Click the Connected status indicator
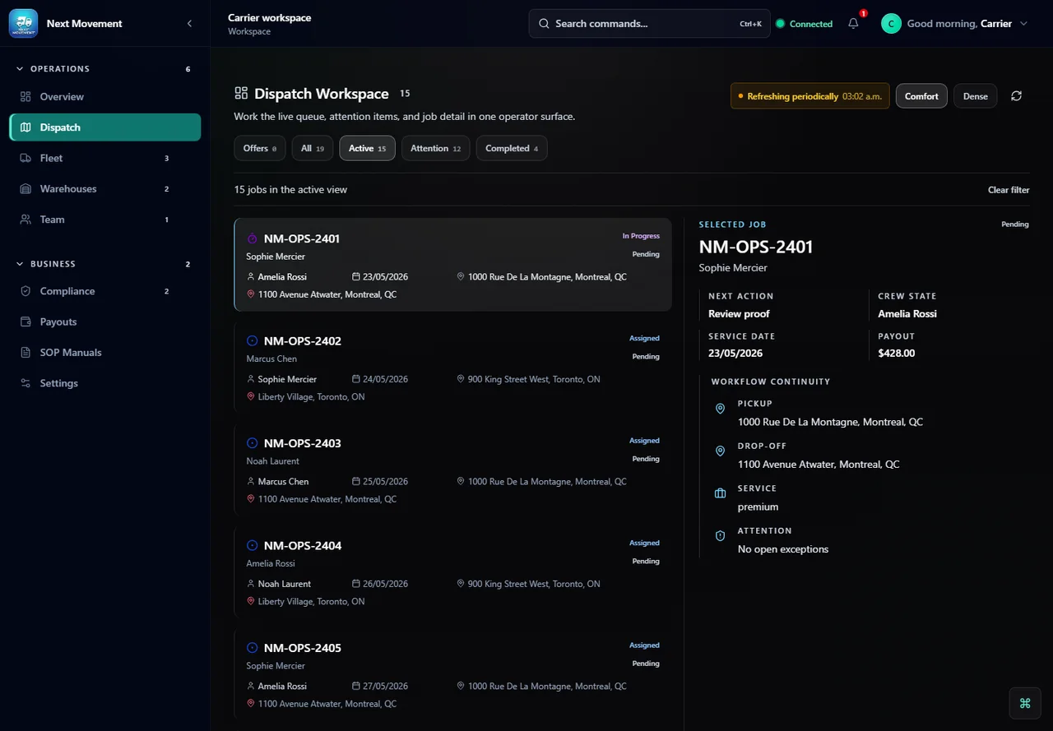Screen dimensions: 1053x731 (805, 24)
